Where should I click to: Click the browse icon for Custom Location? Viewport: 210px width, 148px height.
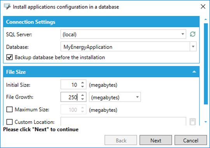point(193,122)
